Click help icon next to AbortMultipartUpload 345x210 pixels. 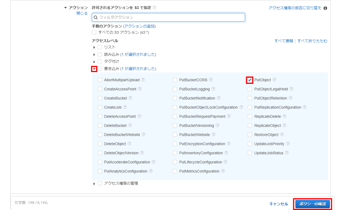point(143,80)
